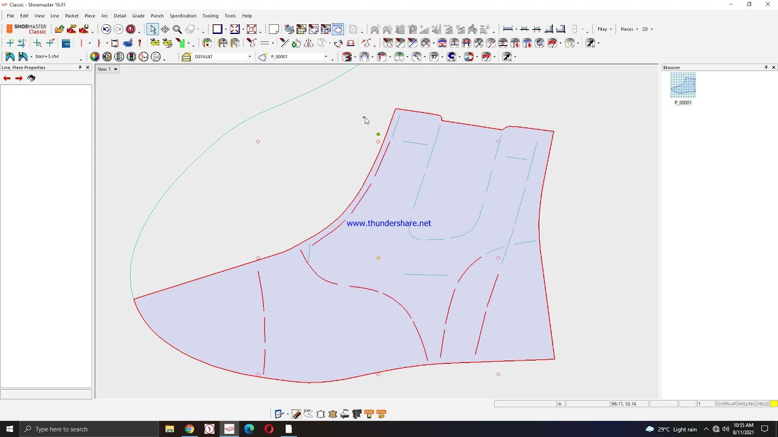The width and height of the screenshot is (778, 437).
Task: Toggle the OVERLAP status indicator
Action: (726, 404)
